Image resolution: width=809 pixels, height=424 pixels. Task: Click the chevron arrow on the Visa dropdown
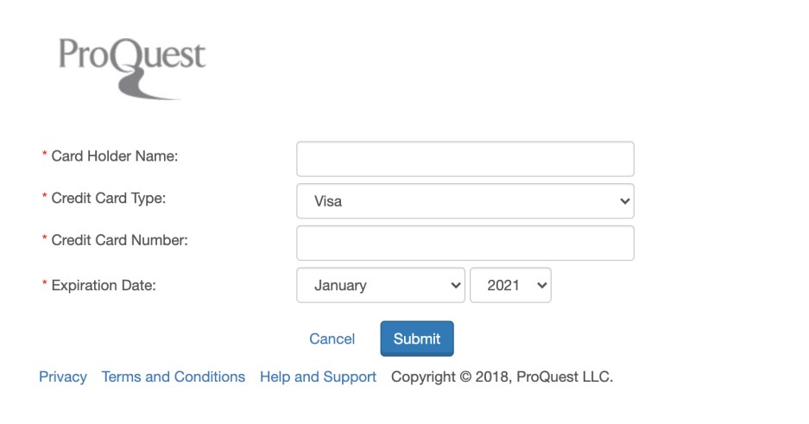[625, 201]
